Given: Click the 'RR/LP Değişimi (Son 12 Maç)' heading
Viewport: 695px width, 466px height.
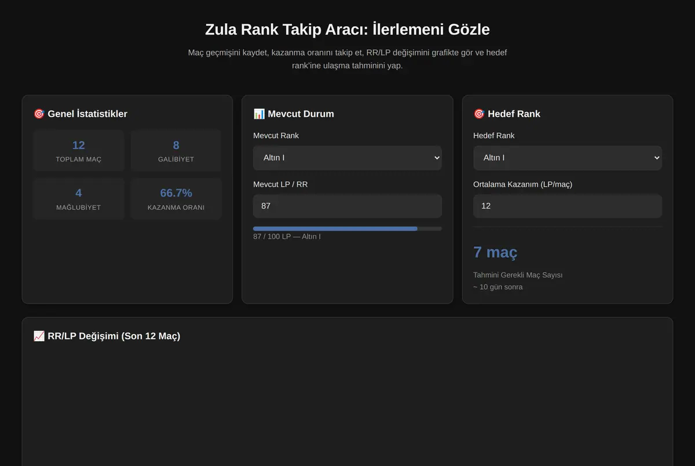Looking at the screenshot, I should [x=114, y=336].
